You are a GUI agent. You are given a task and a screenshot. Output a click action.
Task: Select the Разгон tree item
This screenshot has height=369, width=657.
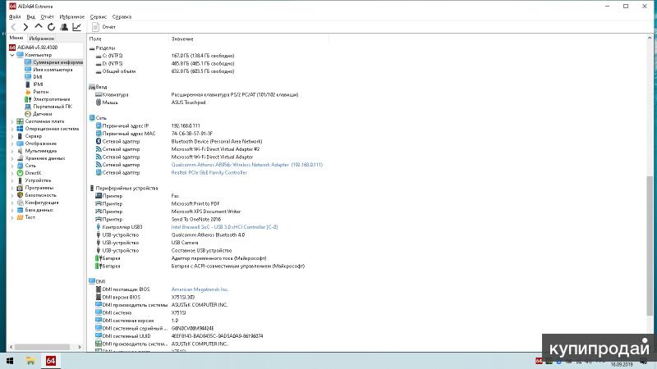(37, 92)
